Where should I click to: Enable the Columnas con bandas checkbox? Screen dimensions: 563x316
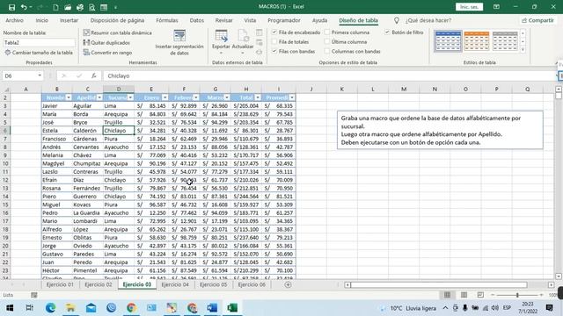click(x=327, y=51)
